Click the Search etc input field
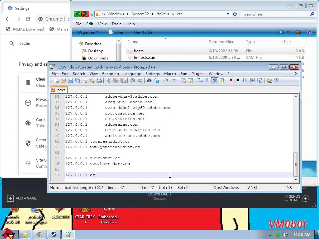Screen dimensions: 319x239 coord(278,14)
